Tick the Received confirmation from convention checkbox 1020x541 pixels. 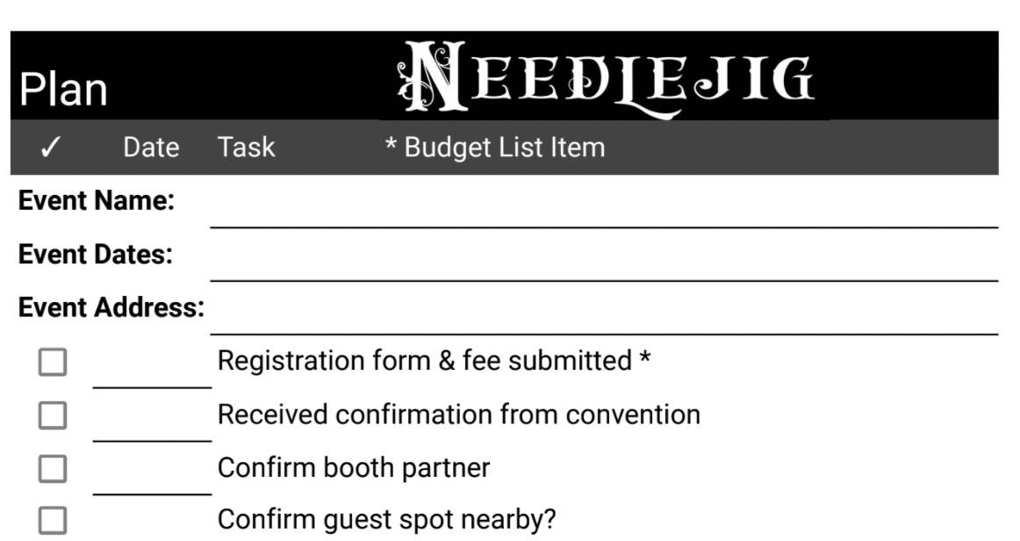[53, 415]
